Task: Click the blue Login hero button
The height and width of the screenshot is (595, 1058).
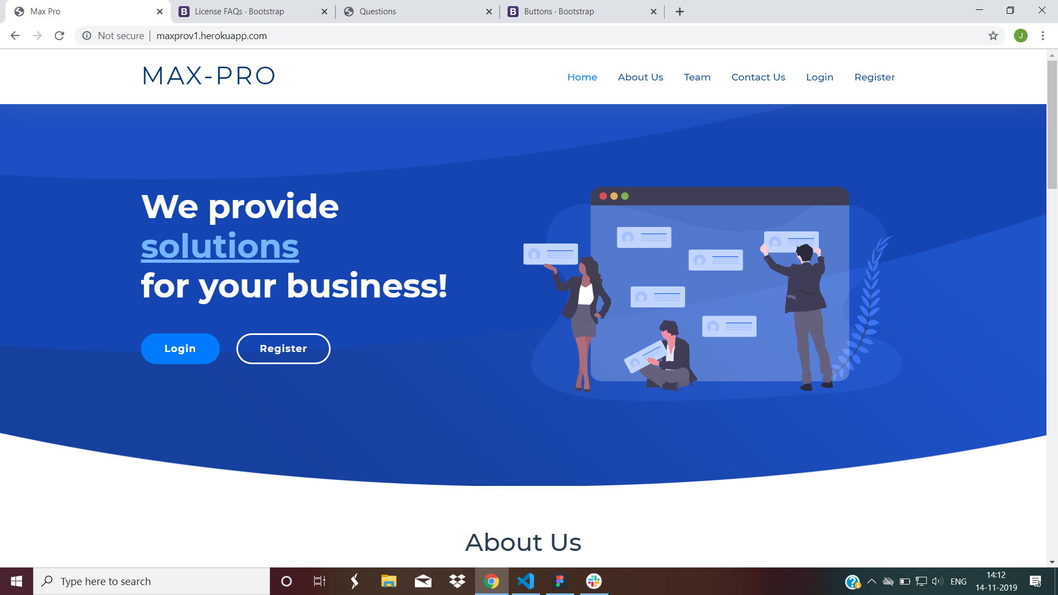Action: 180,349
